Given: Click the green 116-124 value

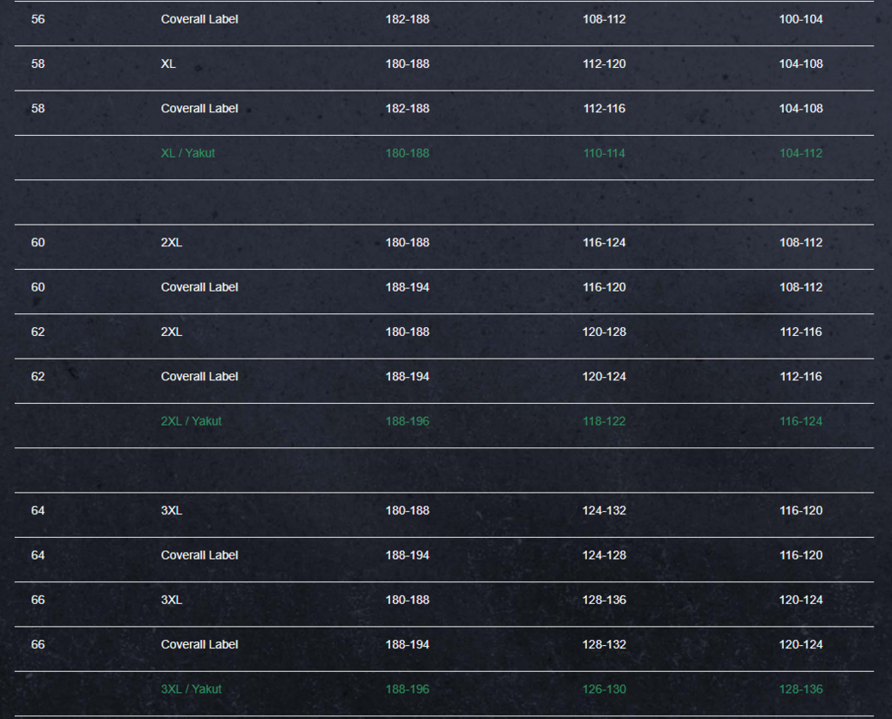Looking at the screenshot, I should pyautogui.click(x=801, y=421).
